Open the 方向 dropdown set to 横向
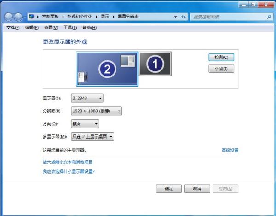 [85, 124]
